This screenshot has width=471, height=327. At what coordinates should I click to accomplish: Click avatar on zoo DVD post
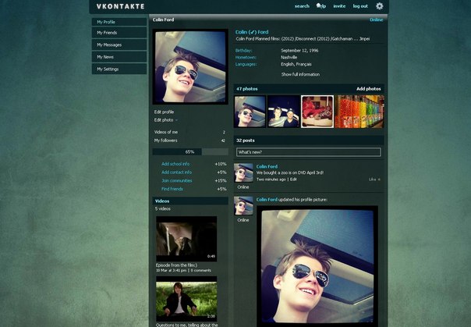coord(243,172)
